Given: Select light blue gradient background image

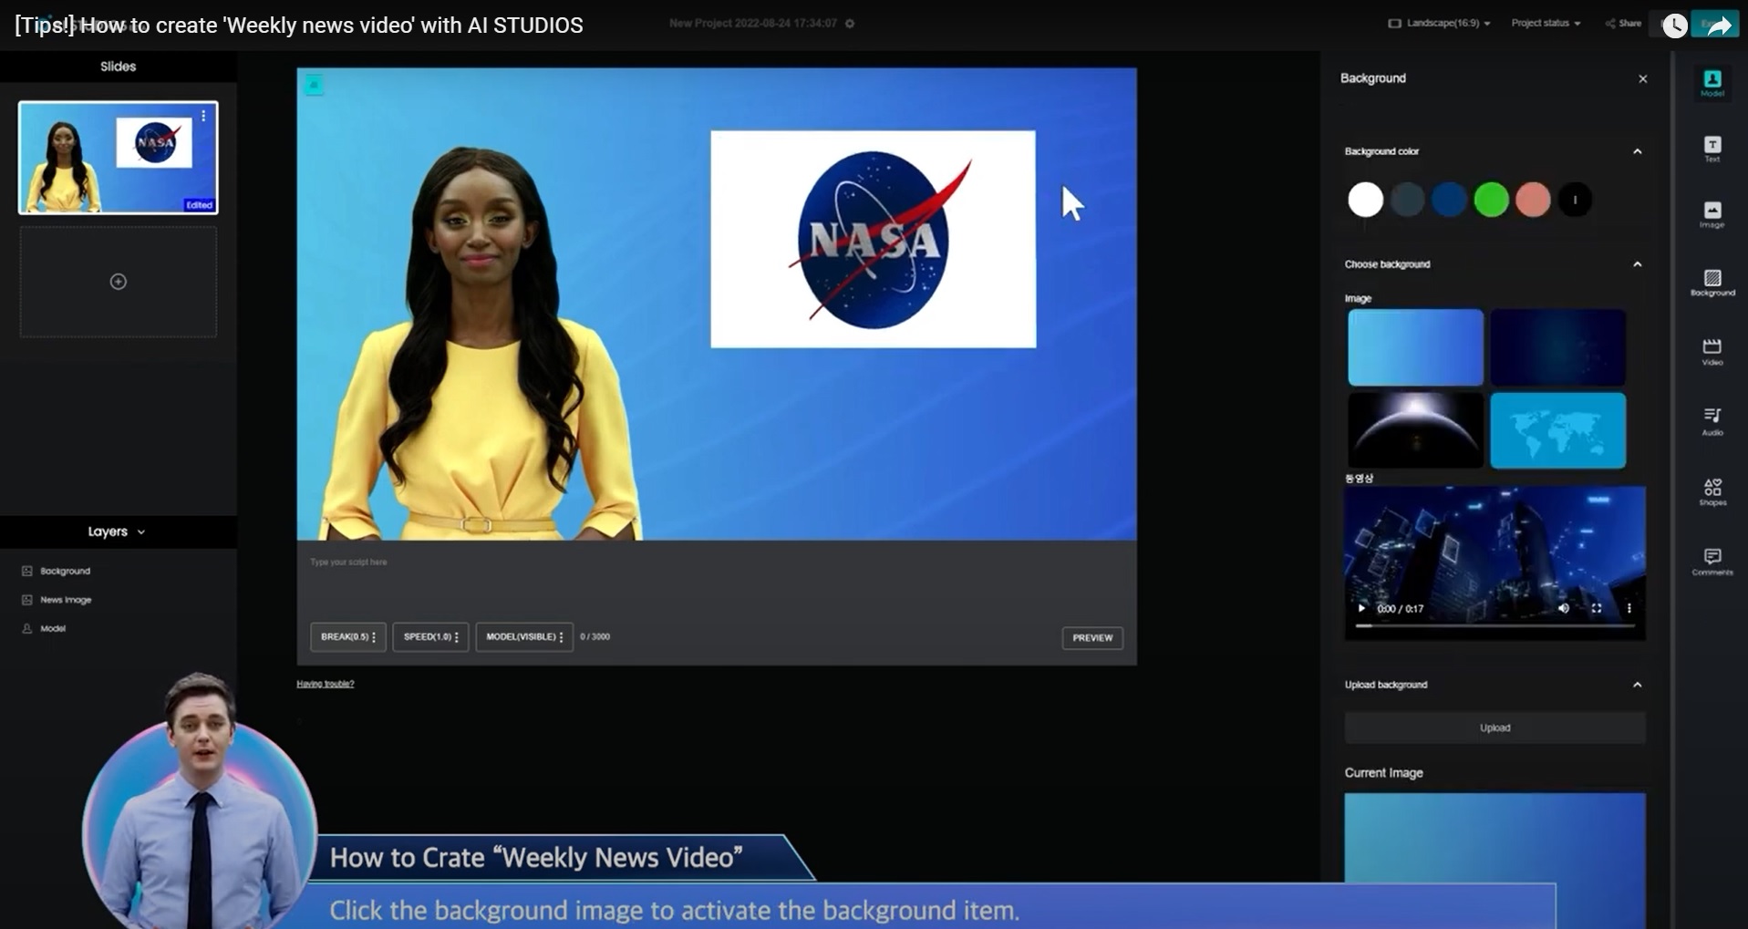Looking at the screenshot, I should click(1415, 347).
